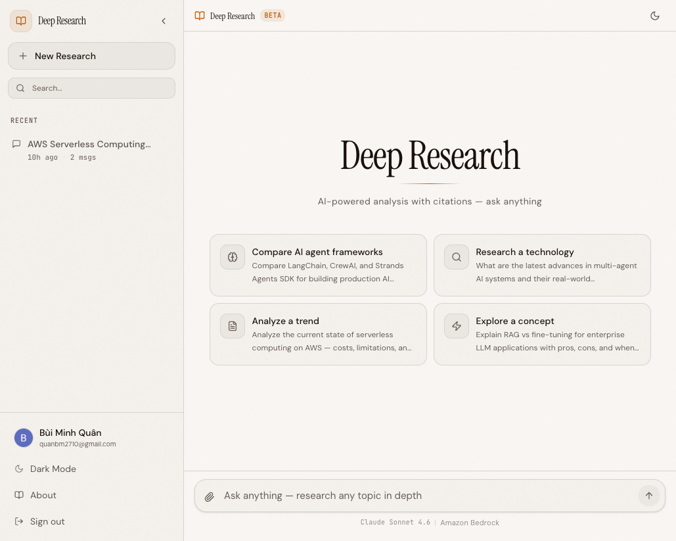Click the Deep Research logo in sidebar
This screenshot has height=541, width=676.
pos(21,21)
